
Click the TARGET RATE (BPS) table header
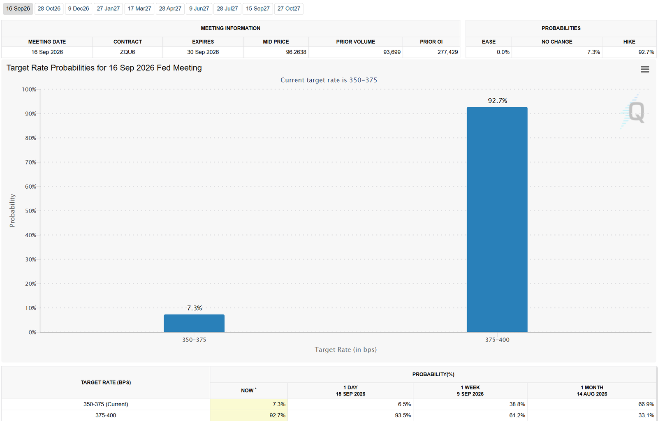pyautogui.click(x=106, y=383)
